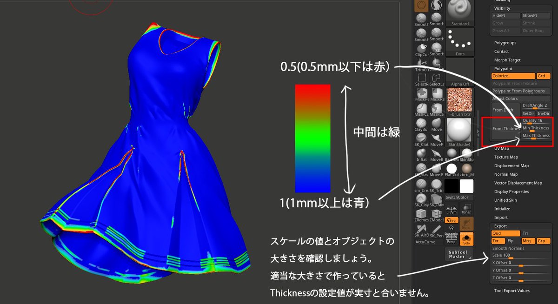The width and height of the screenshot is (558, 304).
Task: Select the SK_Cloth brush
Action: click(x=422, y=139)
